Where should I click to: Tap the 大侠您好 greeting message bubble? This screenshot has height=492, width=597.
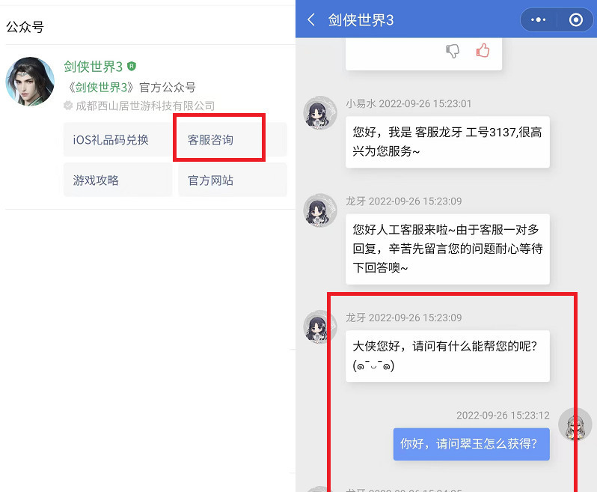(447, 356)
